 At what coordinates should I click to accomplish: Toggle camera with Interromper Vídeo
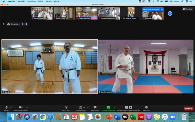pyautogui.click(x=21, y=108)
